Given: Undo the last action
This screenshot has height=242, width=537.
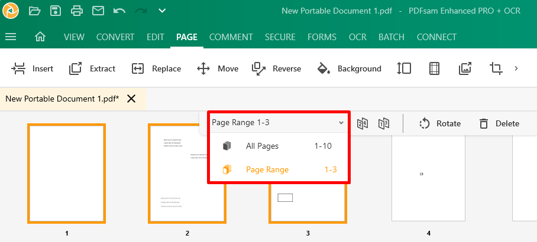Looking at the screenshot, I should pyautogui.click(x=119, y=11).
